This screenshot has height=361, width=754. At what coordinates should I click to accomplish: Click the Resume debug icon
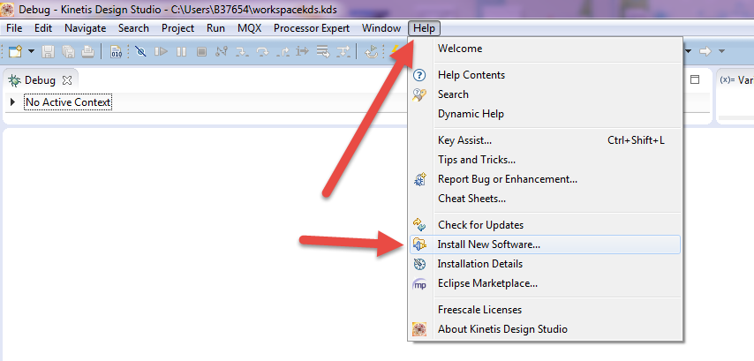pos(161,51)
